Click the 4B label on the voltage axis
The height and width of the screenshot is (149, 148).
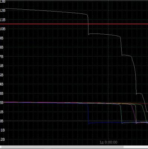point(1,84)
